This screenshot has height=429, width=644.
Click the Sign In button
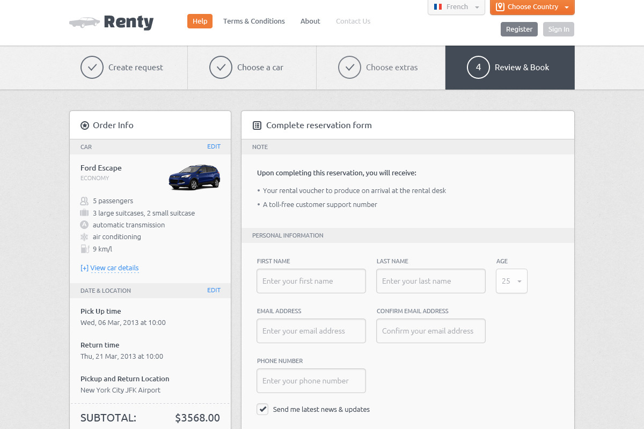(559, 29)
